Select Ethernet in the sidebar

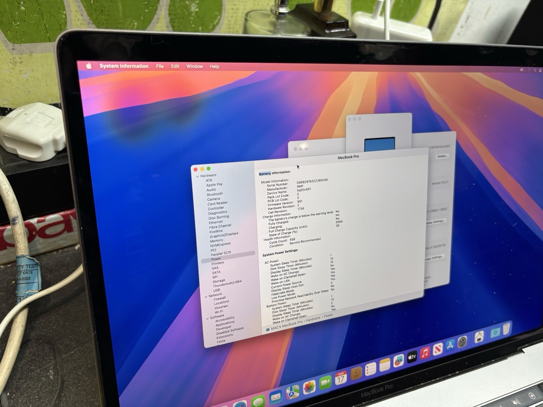click(216, 222)
